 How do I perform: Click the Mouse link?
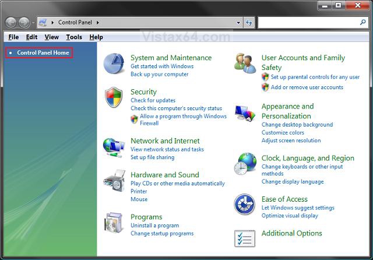coord(139,199)
